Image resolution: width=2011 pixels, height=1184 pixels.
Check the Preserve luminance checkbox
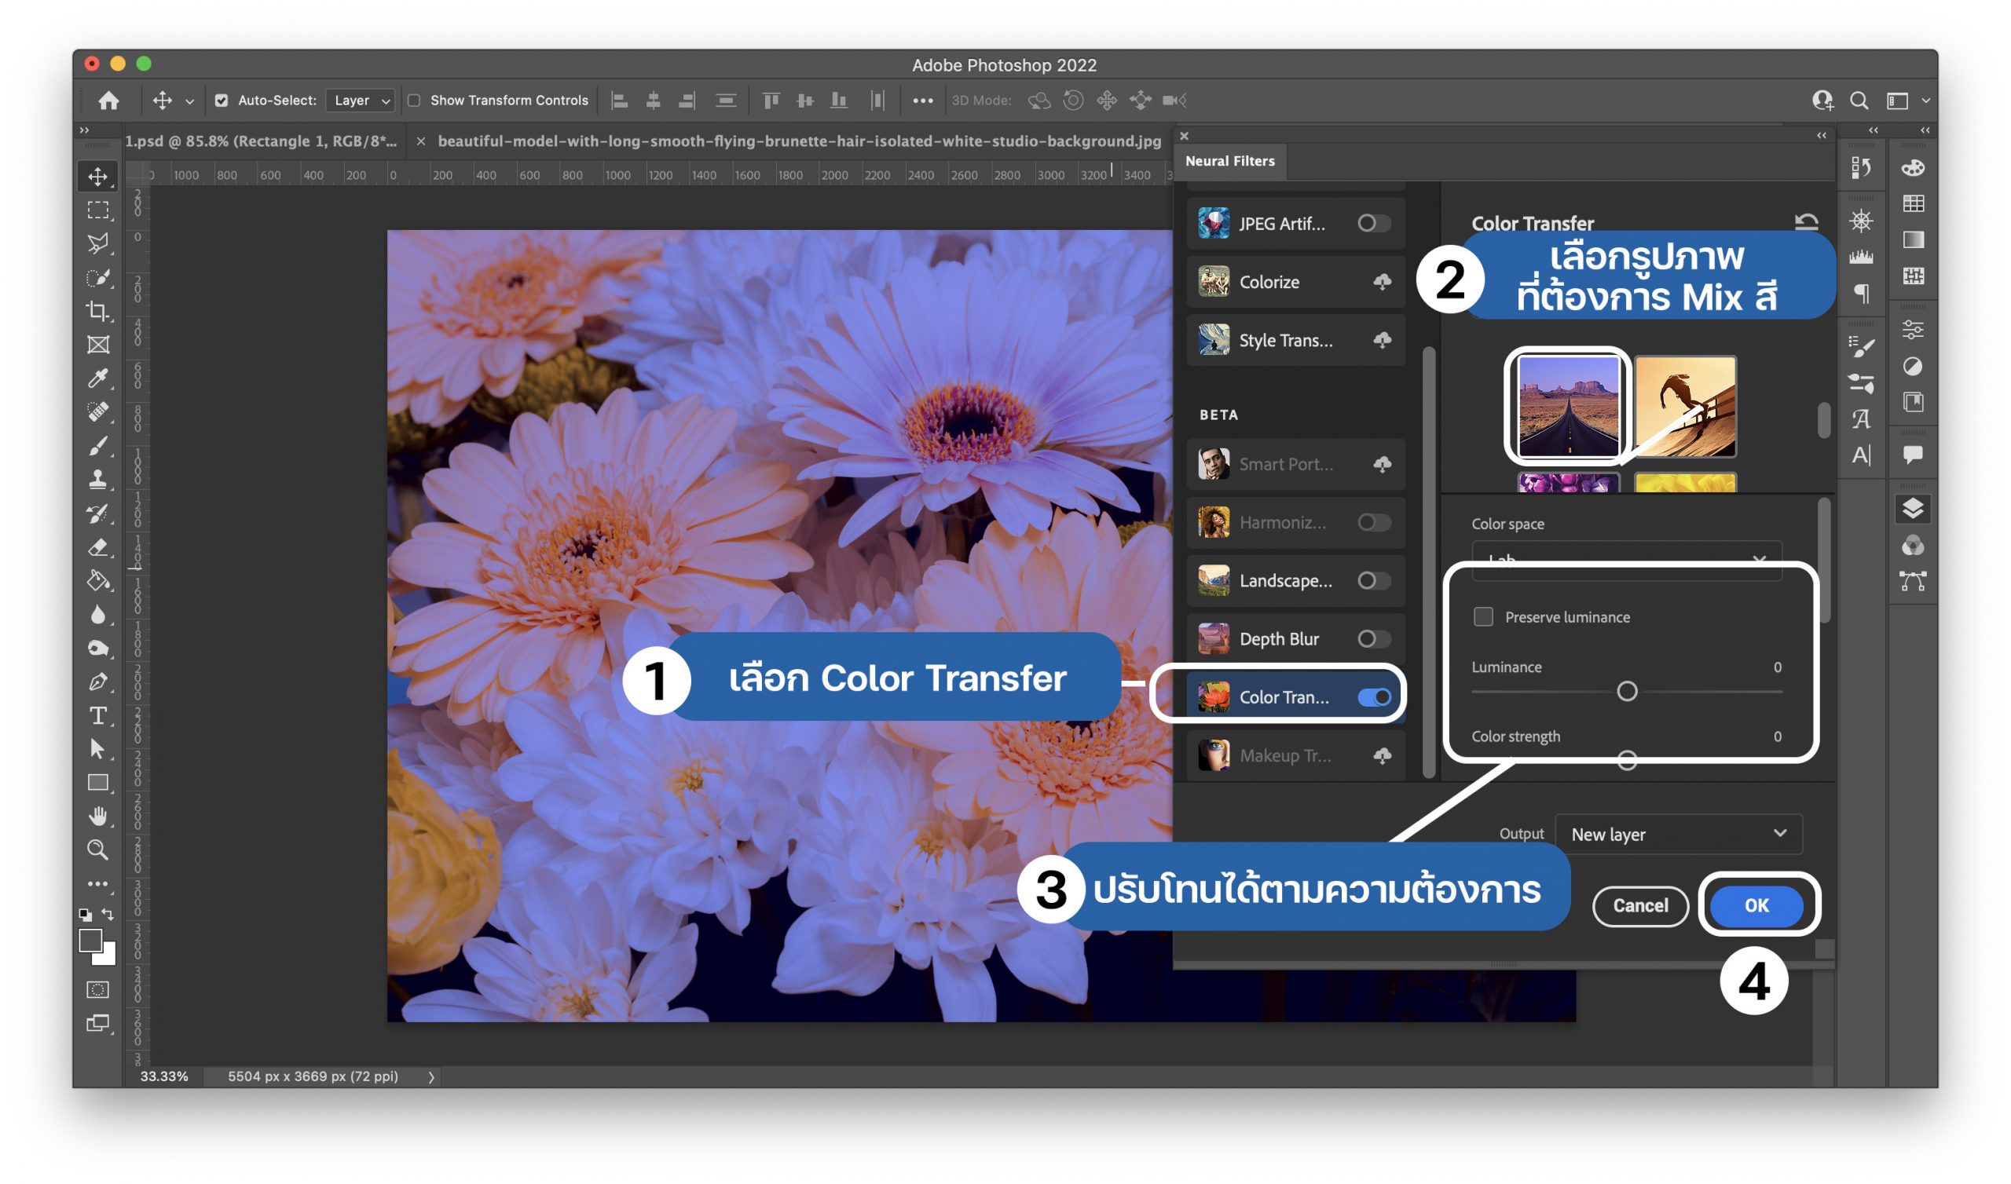[1484, 617]
